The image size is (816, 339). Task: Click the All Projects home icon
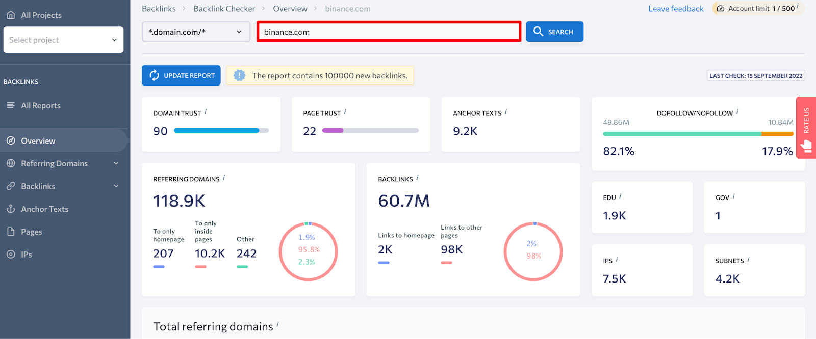[11, 15]
